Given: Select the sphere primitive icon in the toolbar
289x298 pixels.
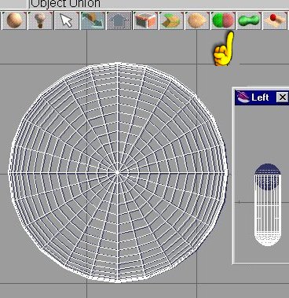Looking at the screenshot, I should [x=14, y=20].
